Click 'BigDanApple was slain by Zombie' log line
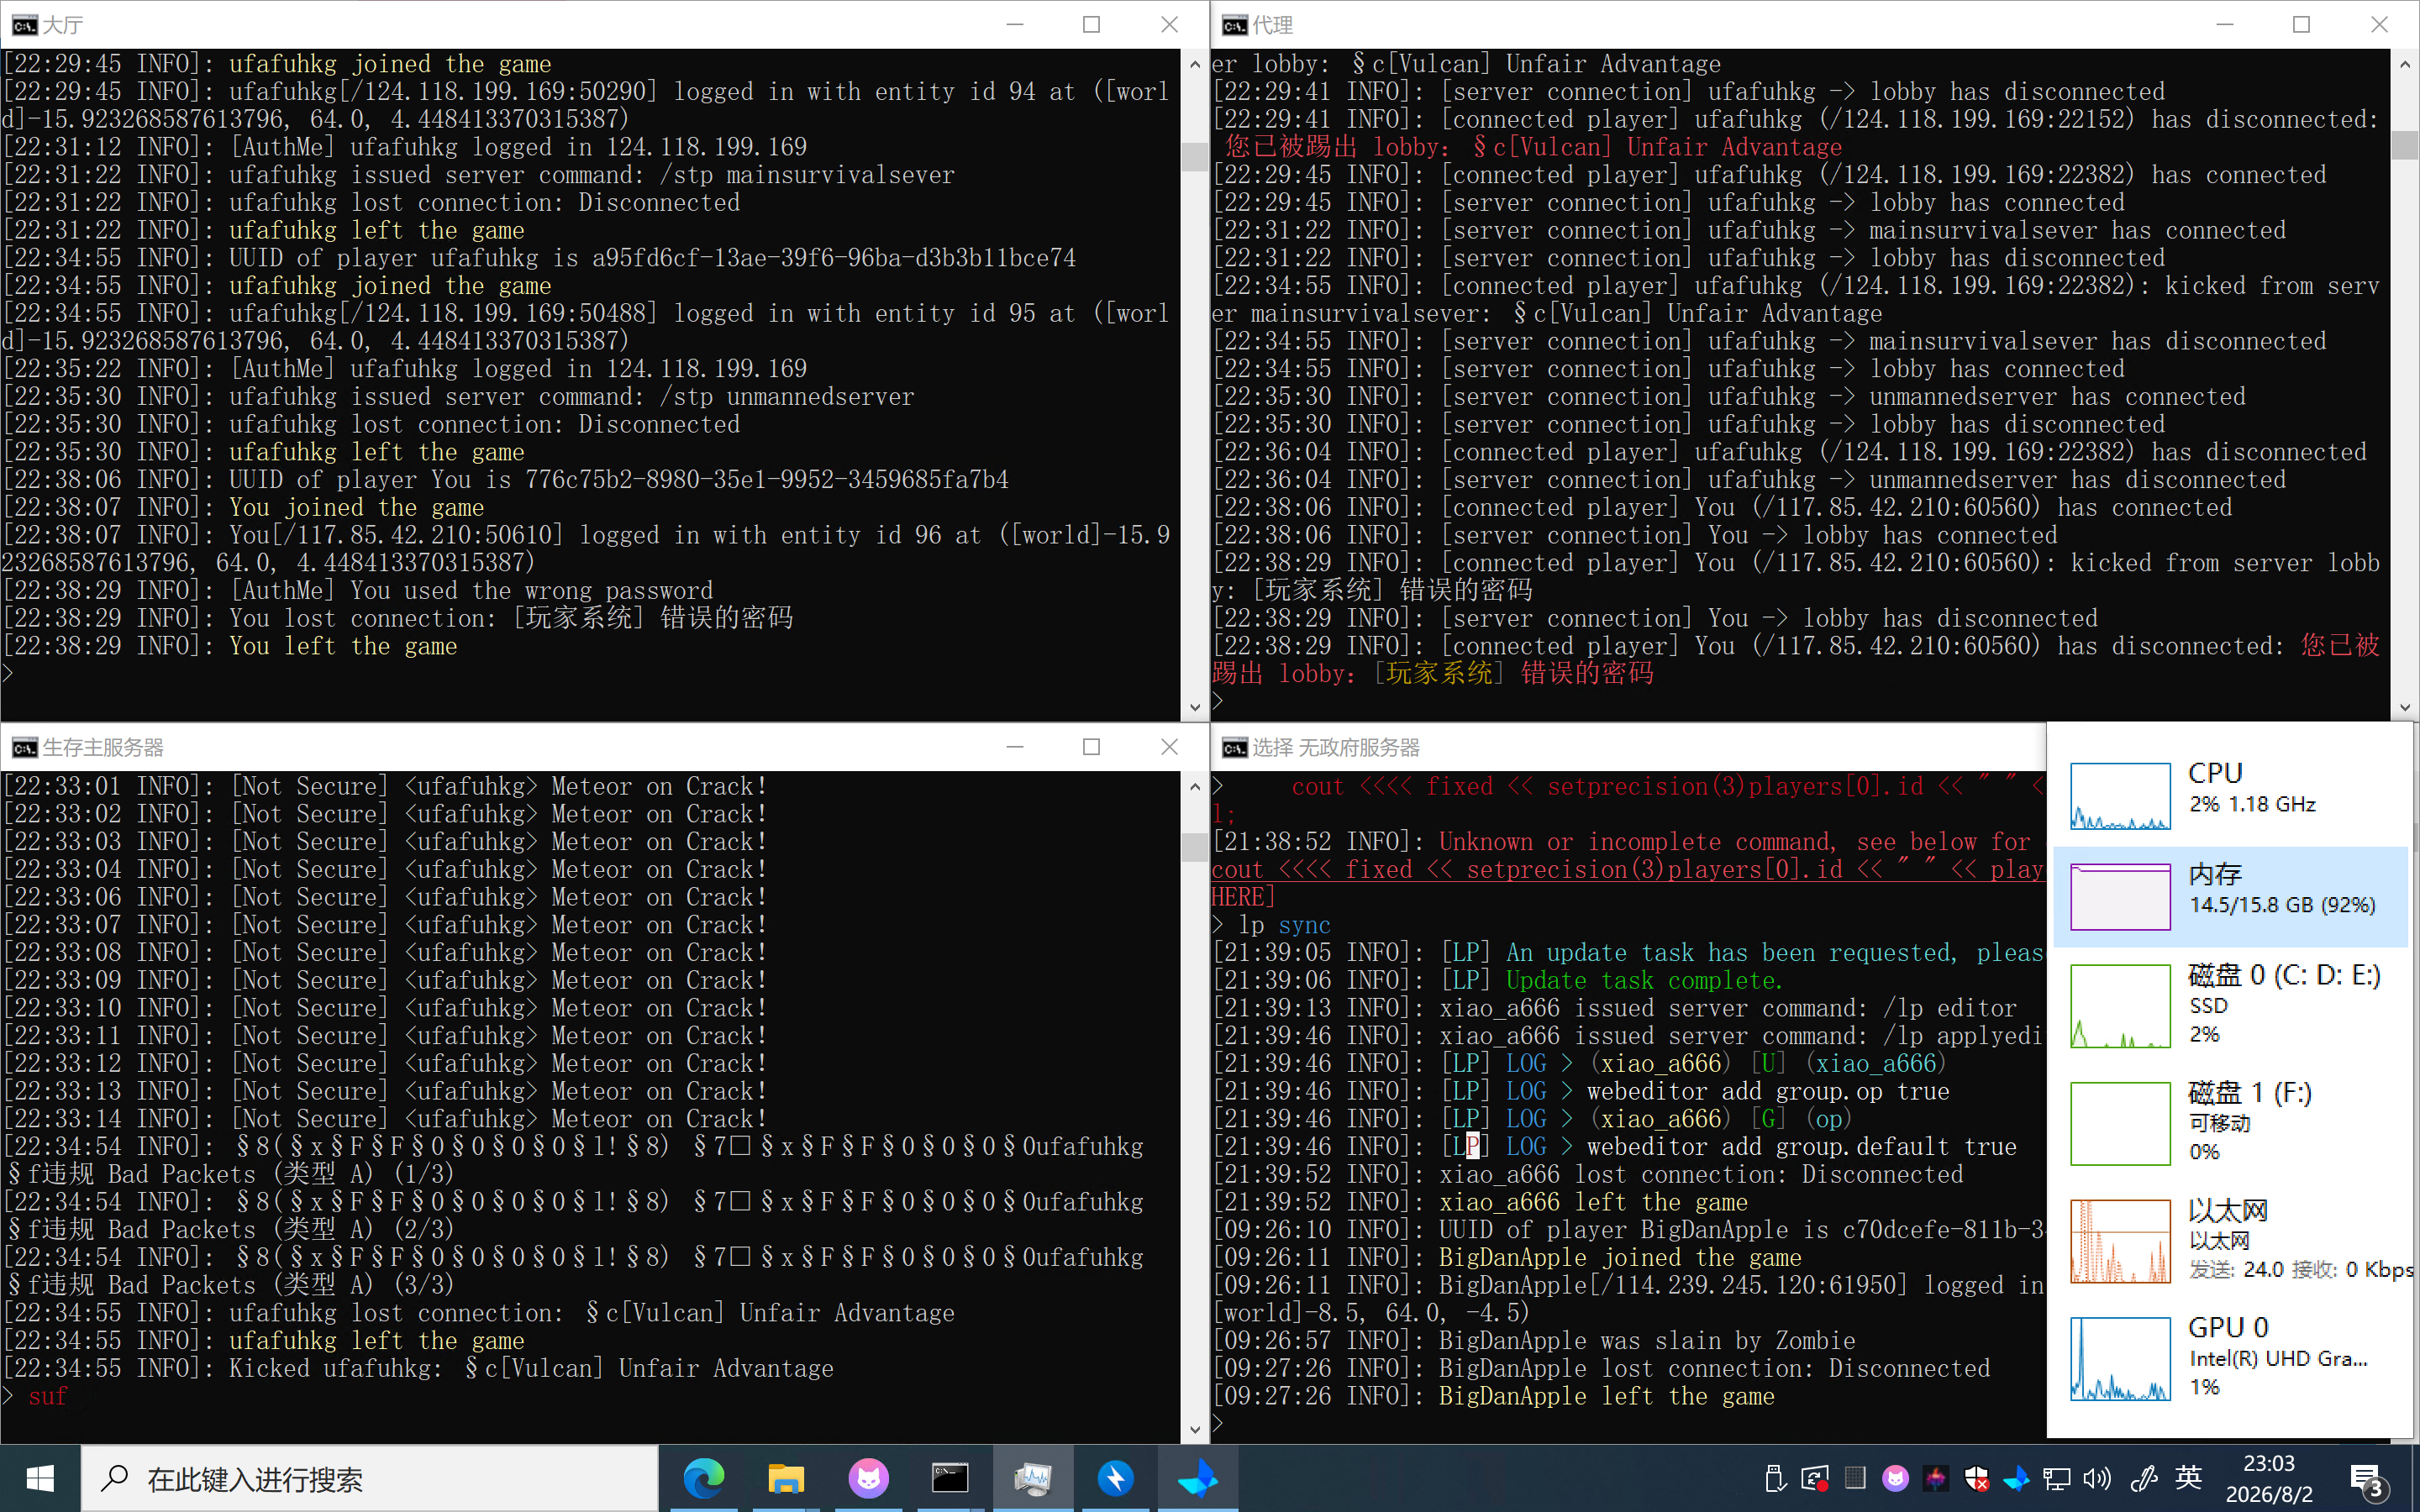The image size is (2420, 1512). [x=1533, y=1340]
